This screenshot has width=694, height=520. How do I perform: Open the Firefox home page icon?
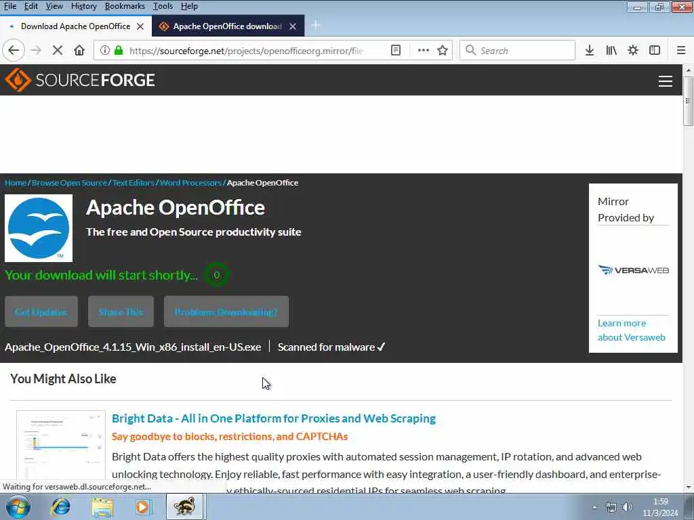point(79,50)
